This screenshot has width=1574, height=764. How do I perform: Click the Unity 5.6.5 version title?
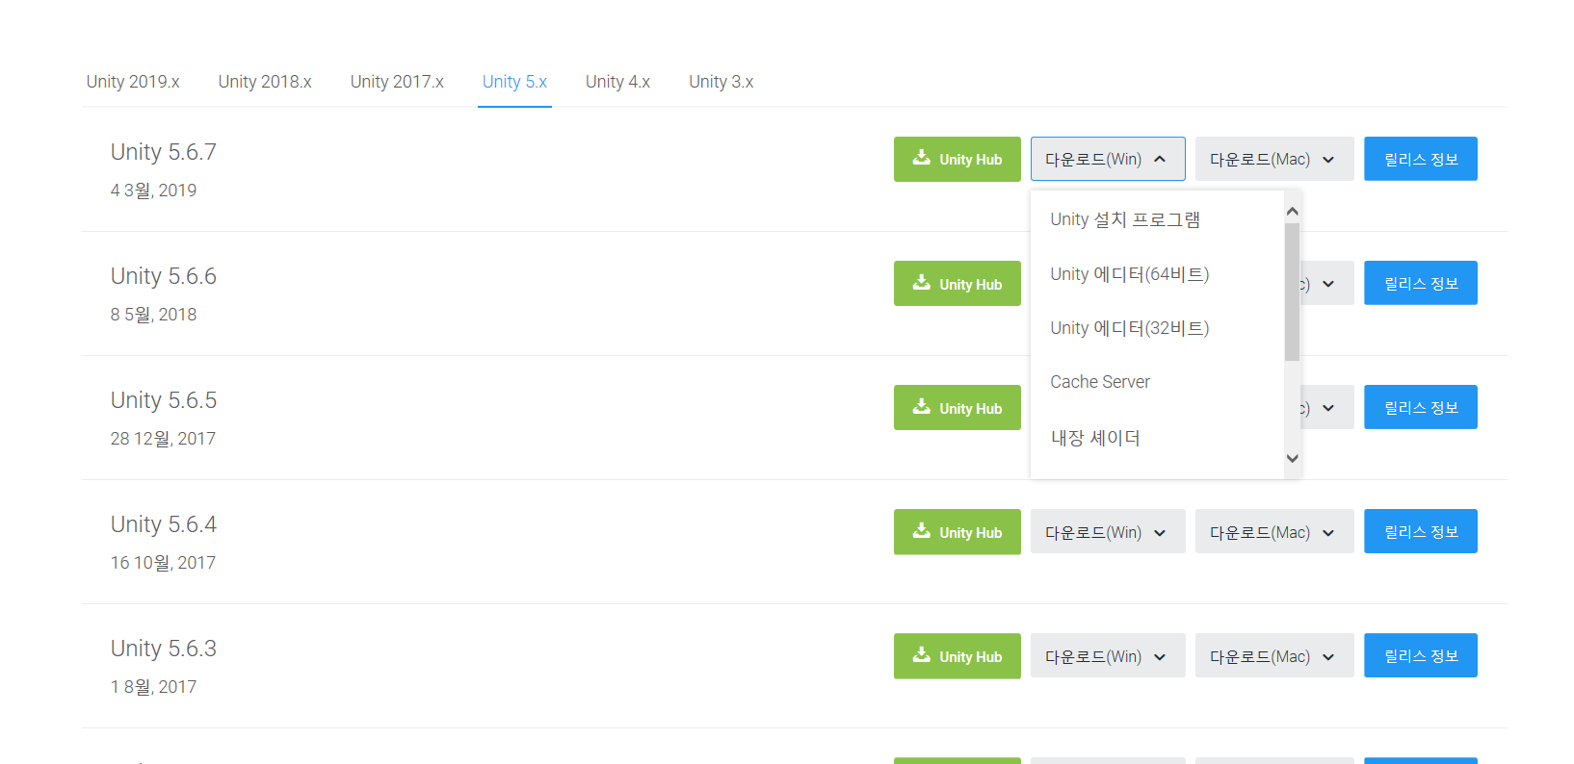click(164, 400)
